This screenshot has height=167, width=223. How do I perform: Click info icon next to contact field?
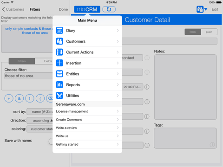pos(147,58)
